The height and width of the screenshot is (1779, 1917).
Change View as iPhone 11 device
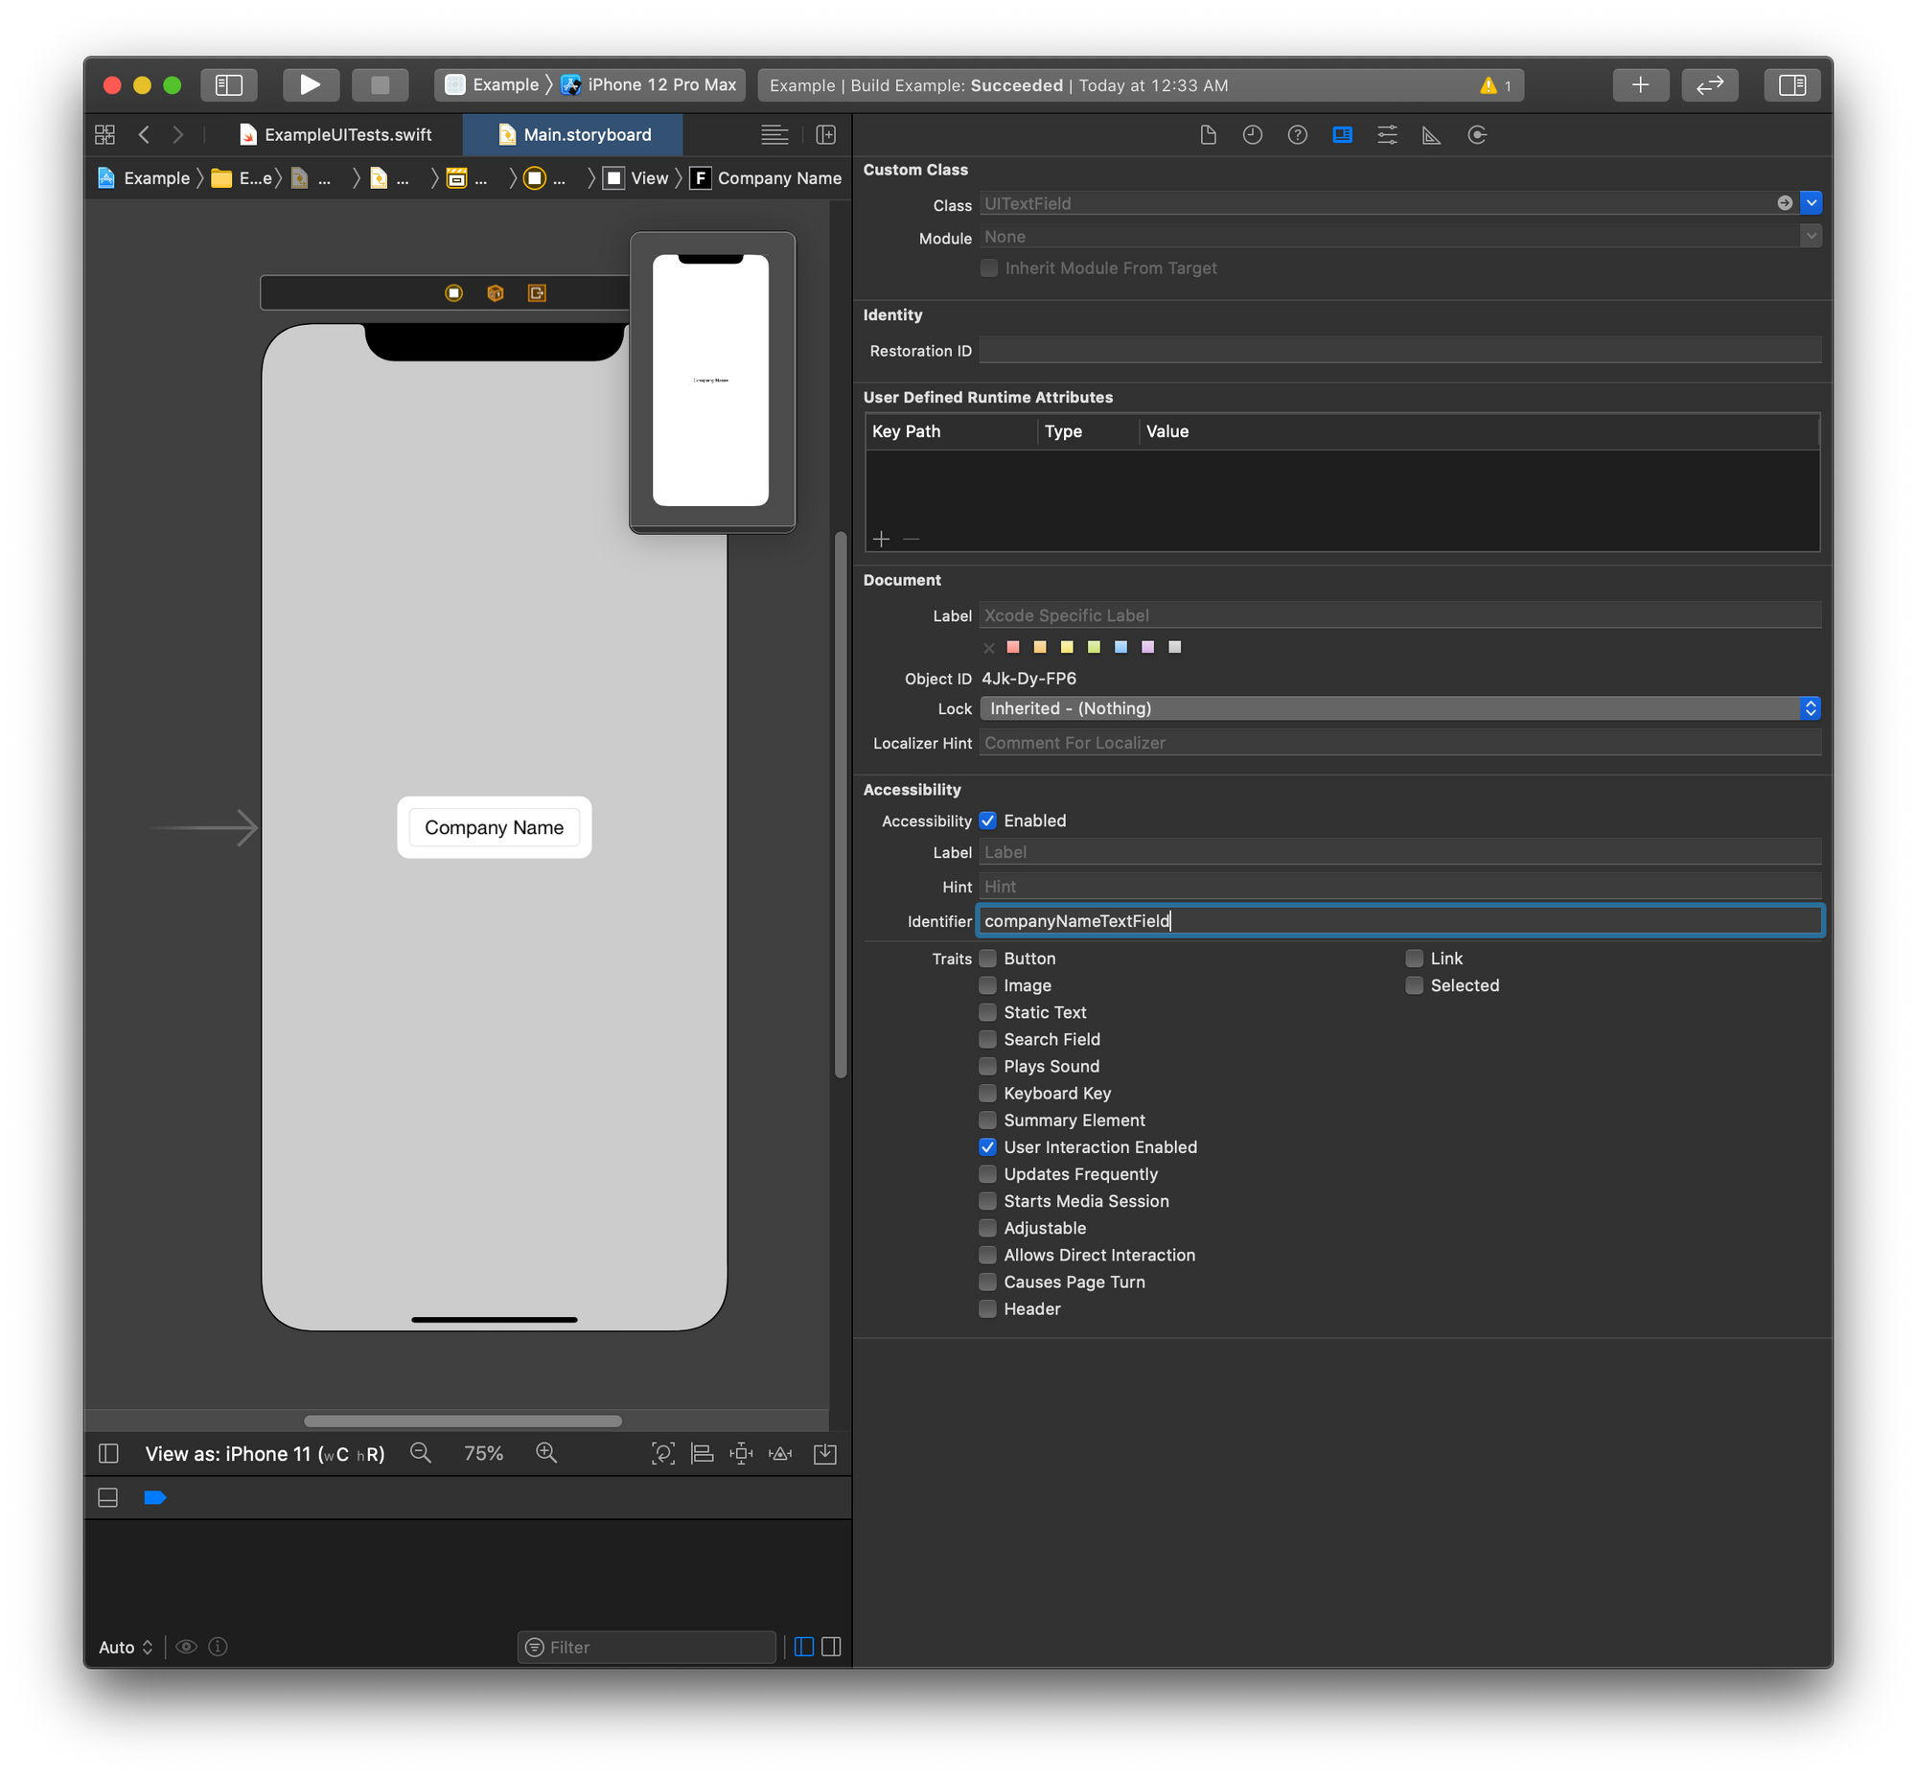(x=265, y=1453)
